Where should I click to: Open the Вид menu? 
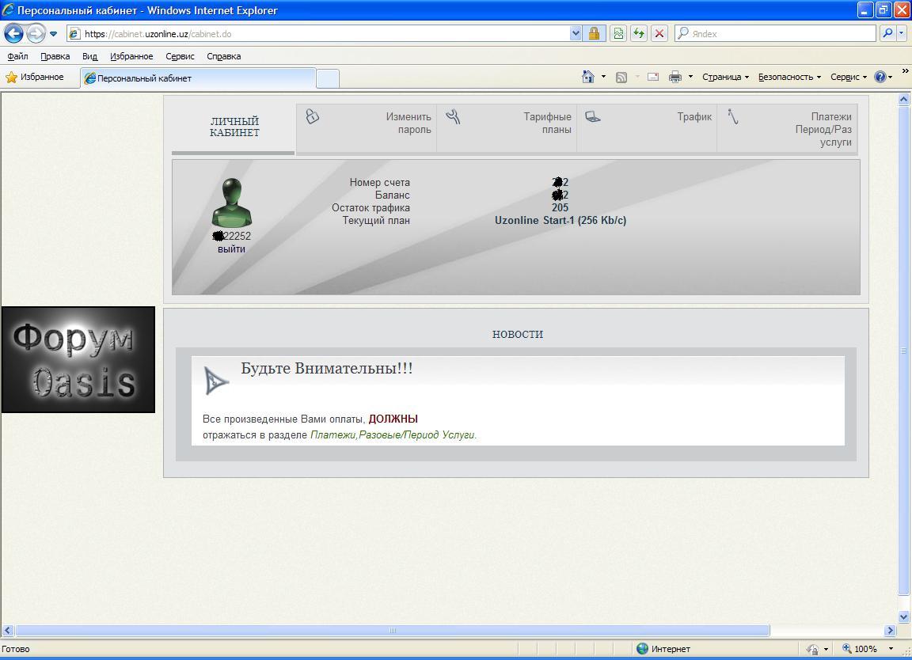click(x=89, y=56)
